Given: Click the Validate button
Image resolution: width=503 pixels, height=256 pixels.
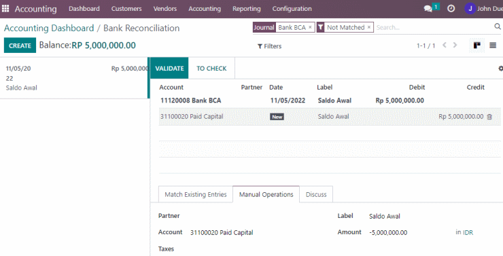Looking at the screenshot, I should (x=169, y=69).
